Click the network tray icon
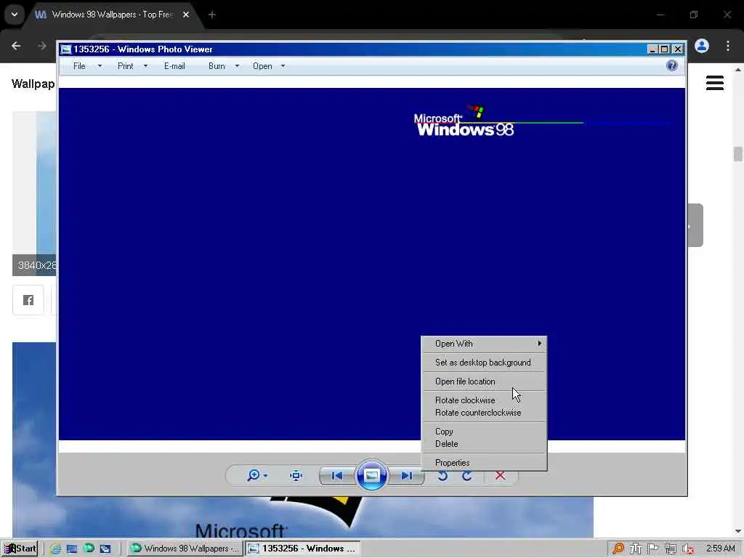The height and width of the screenshot is (558, 744). click(x=670, y=549)
